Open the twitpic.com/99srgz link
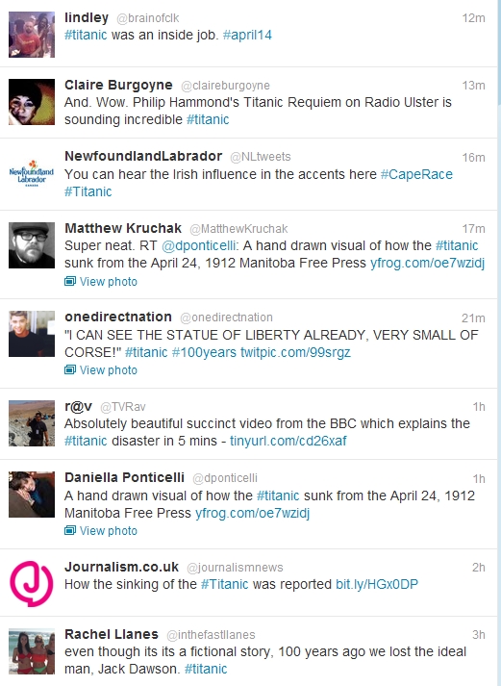 tap(295, 352)
